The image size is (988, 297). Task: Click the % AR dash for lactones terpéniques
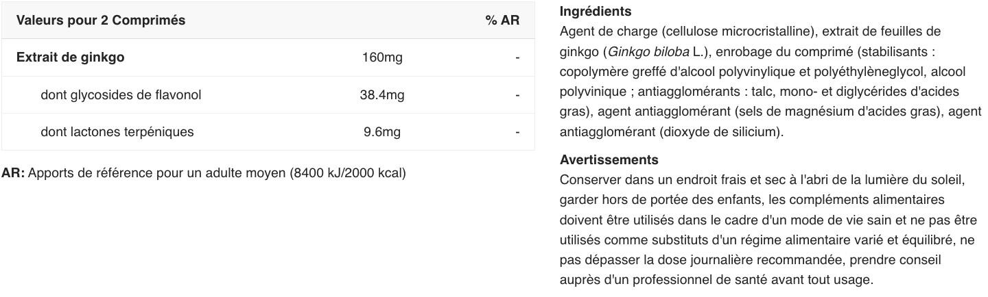(x=517, y=132)
